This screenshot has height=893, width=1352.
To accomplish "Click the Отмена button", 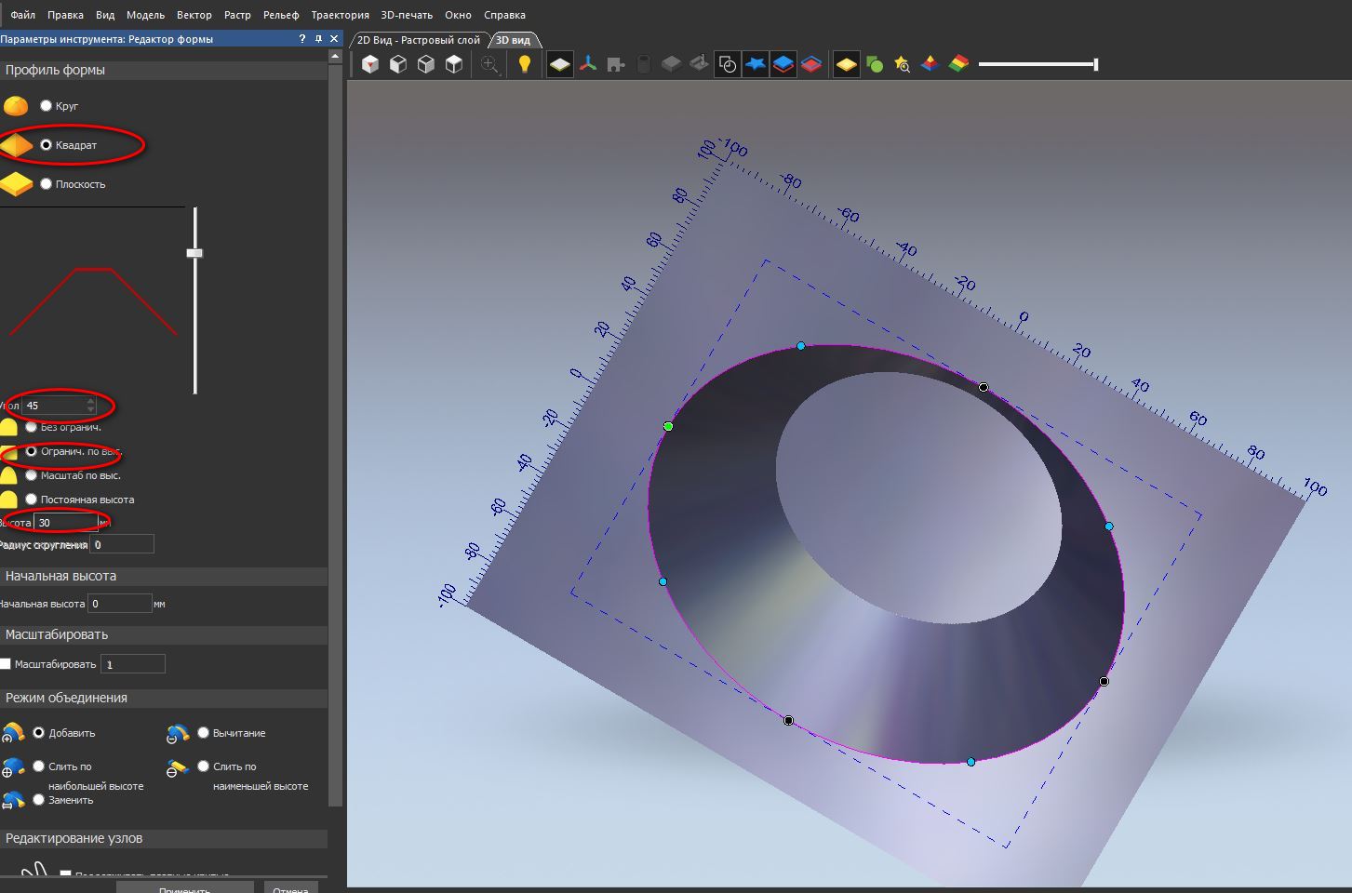I will (290, 887).
